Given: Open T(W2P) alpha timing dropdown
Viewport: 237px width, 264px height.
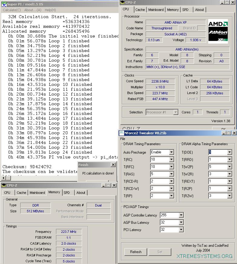Looking at the screenshot, I should [229, 167].
